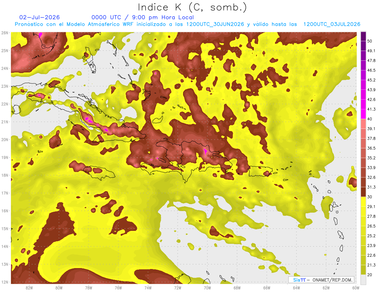The height and width of the screenshot is (292, 378).
Task: Click the '74W' longitude label
Action: (x=148, y=288)
